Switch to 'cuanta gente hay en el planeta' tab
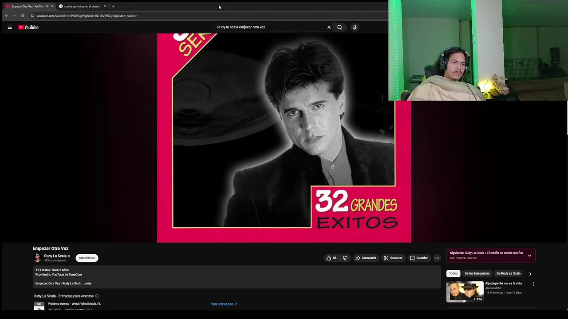This screenshot has width=568, height=319. [x=82, y=6]
